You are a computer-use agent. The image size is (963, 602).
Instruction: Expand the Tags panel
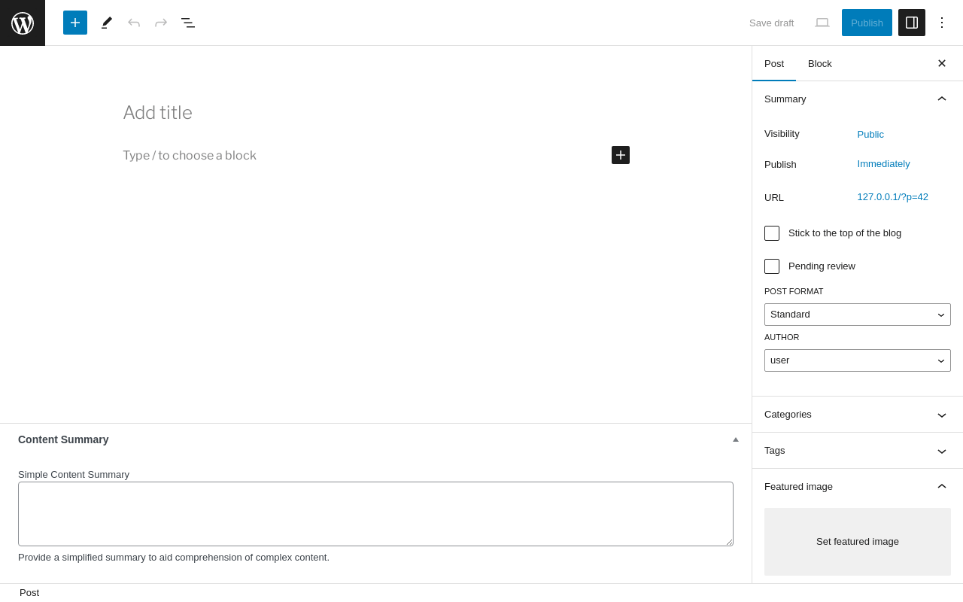click(858, 451)
